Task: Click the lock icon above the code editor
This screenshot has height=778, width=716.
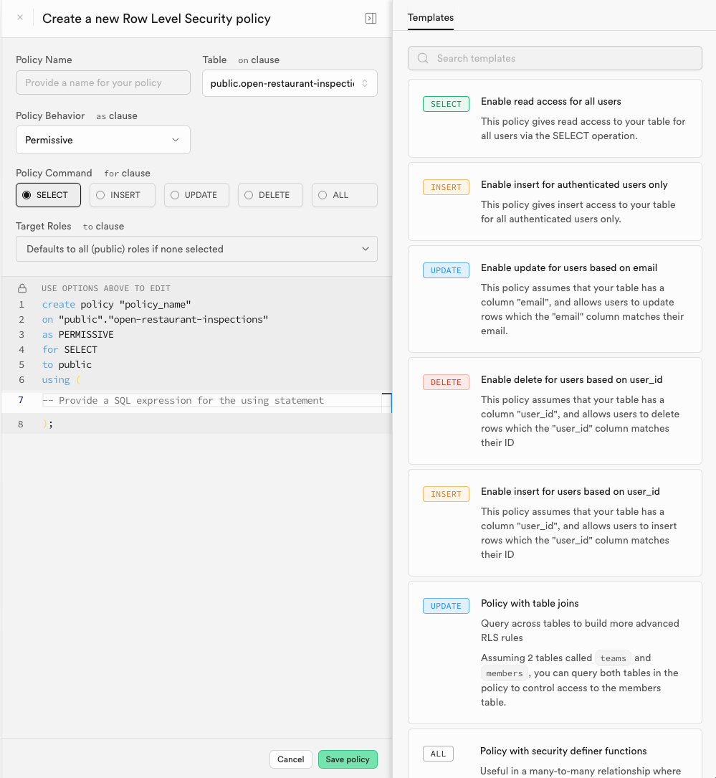Action: 22,288
